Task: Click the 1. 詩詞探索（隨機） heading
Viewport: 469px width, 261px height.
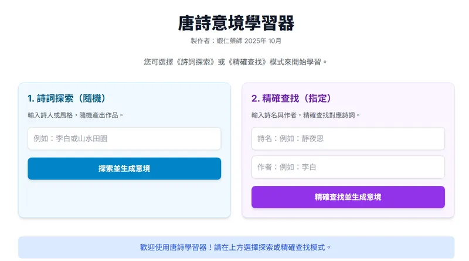Action: (x=66, y=98)
